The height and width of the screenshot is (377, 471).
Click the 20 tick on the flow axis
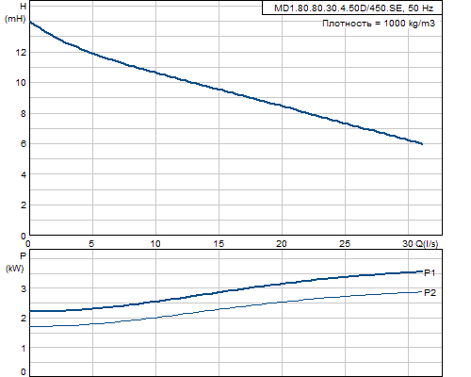coord(282,244)
